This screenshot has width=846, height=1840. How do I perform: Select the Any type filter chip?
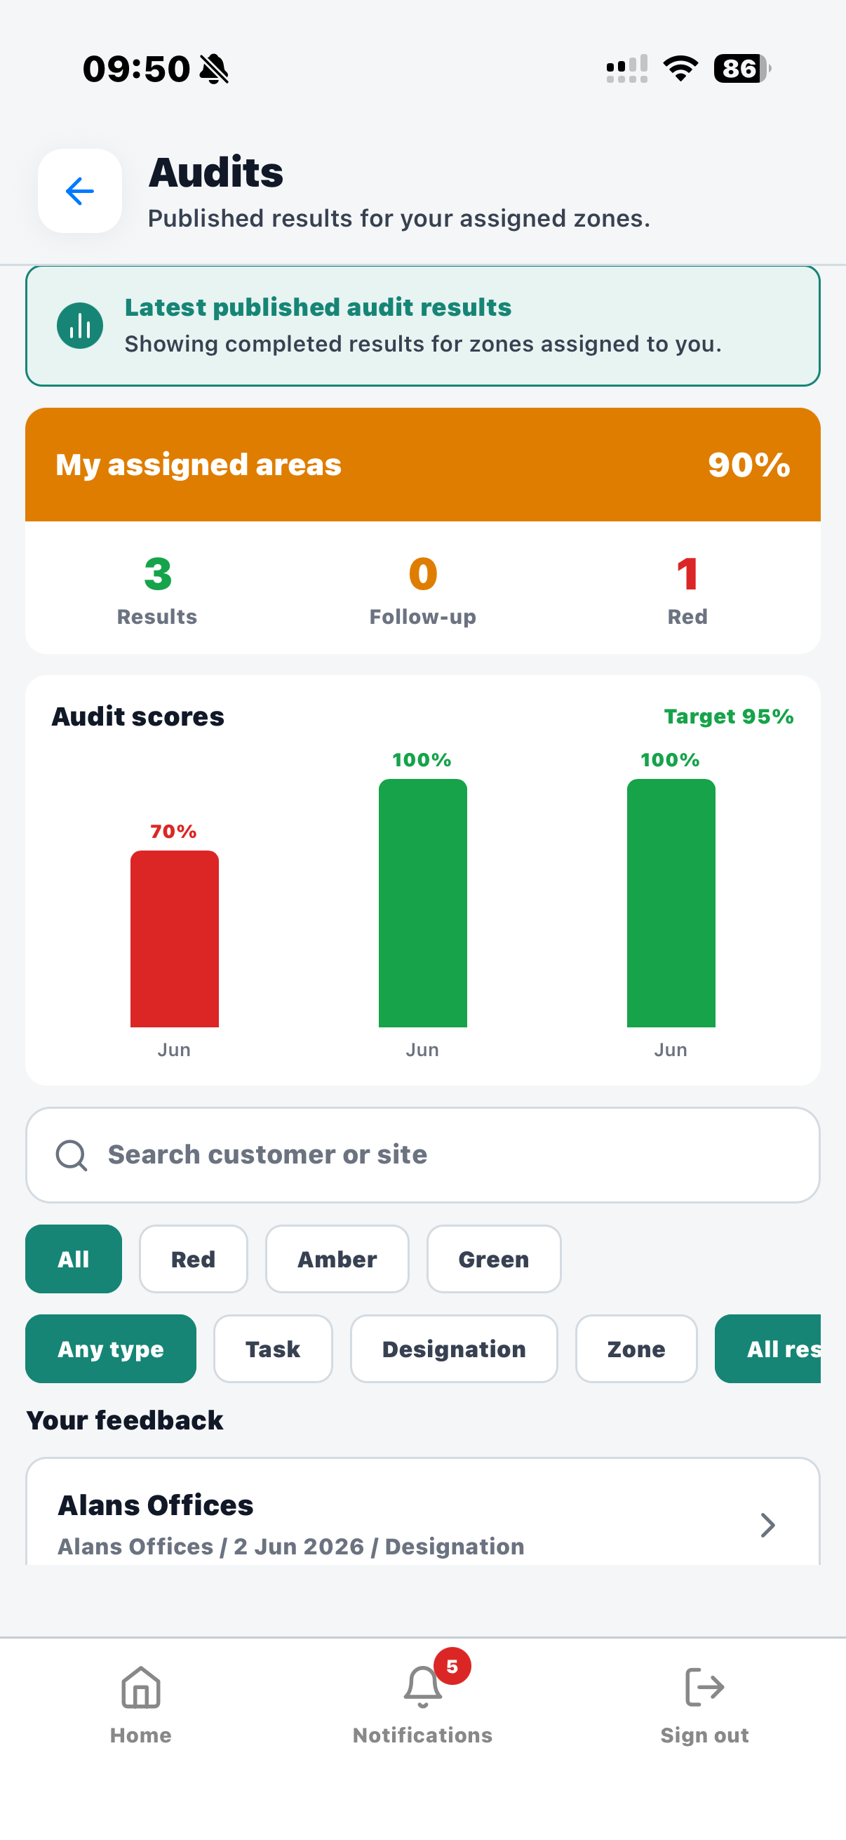click(x=111, y=1349)
